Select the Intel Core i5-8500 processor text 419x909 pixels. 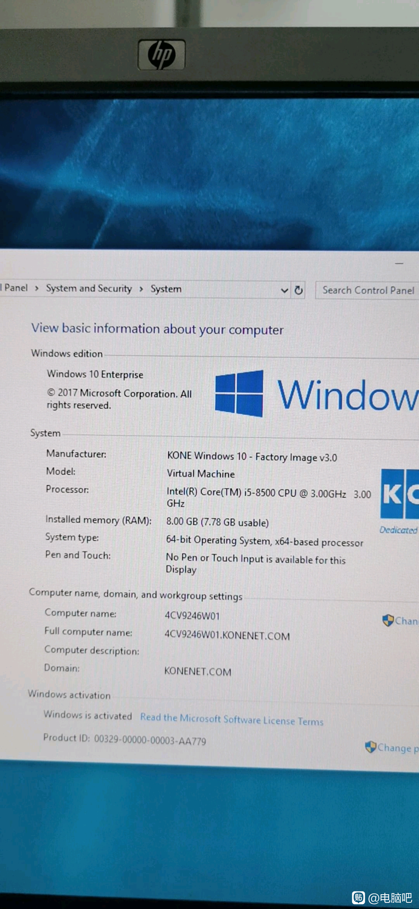pyautogui.click(x=269, y=498)
